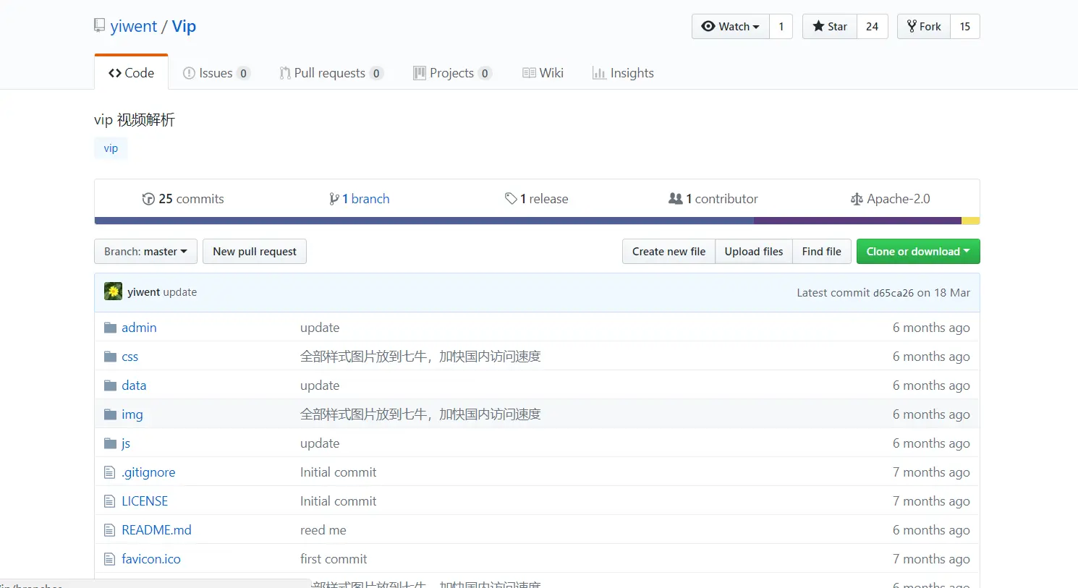Open the data folder

(x=134, y=385)
